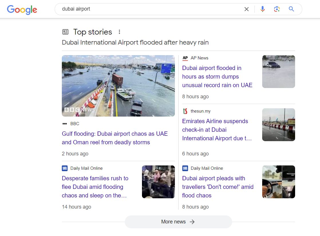Start voice search with microphone icon
The width and height of the screenshot is (320, 236).
(262, 9)
